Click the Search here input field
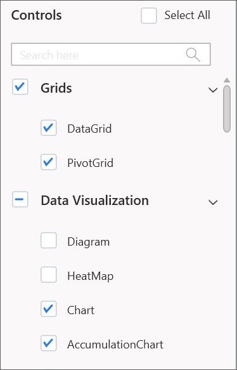The image size is (237, 370). pyautogui.click(x=111, y=55)
